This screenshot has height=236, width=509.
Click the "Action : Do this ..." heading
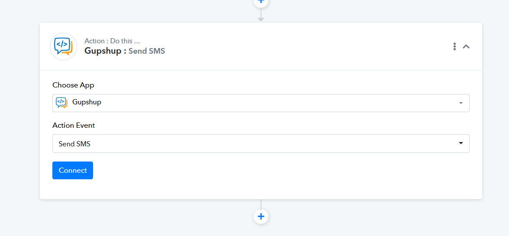tap(112, 41)
